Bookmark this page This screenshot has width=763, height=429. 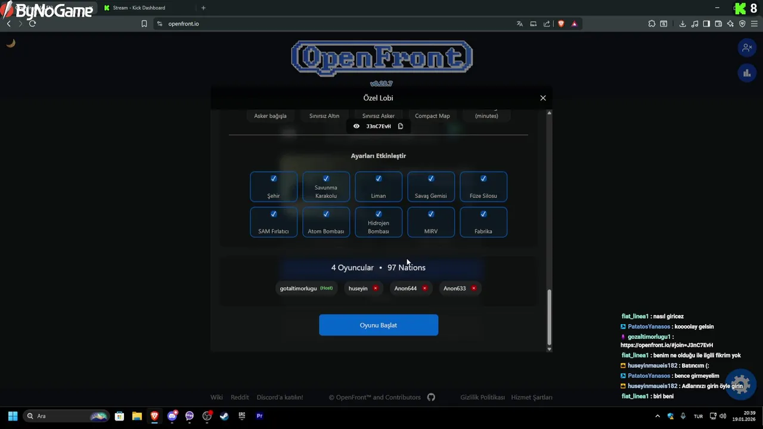point(144,24)
